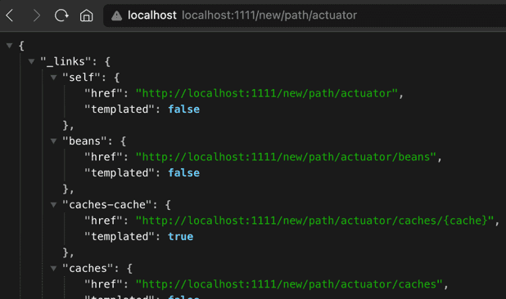The width and height of the screenshot is (506, 299).
Task: Select the false value under self
Action: point(184,109)
